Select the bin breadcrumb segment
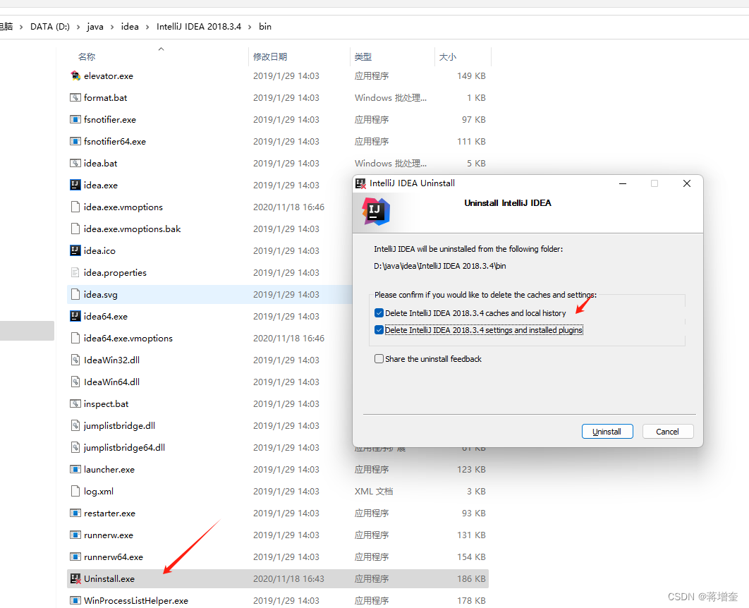 coord(265,27)
